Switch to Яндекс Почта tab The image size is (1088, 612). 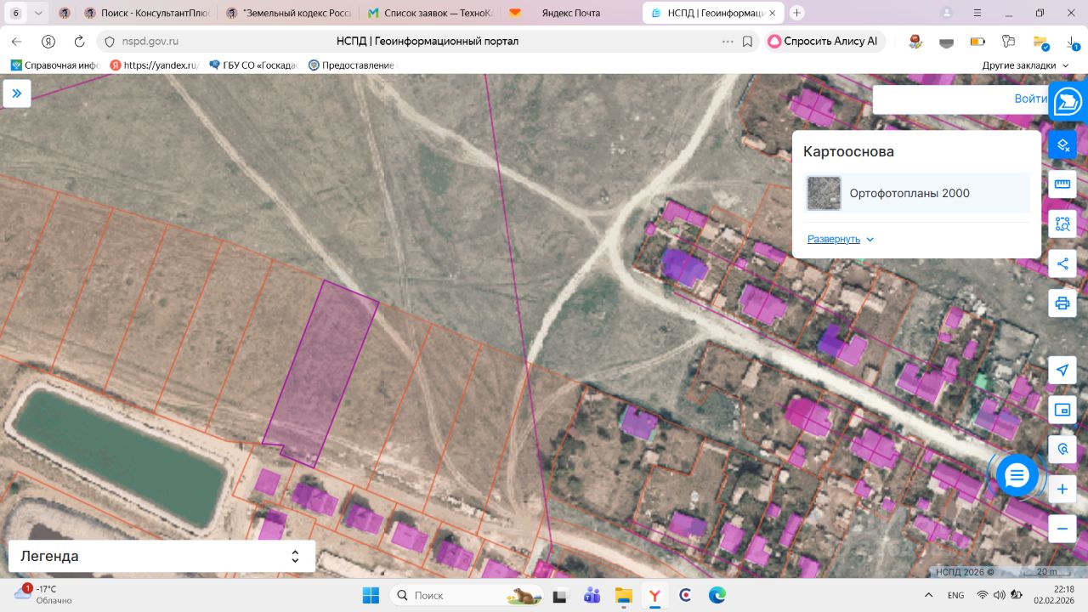click(x=571, y=13)
